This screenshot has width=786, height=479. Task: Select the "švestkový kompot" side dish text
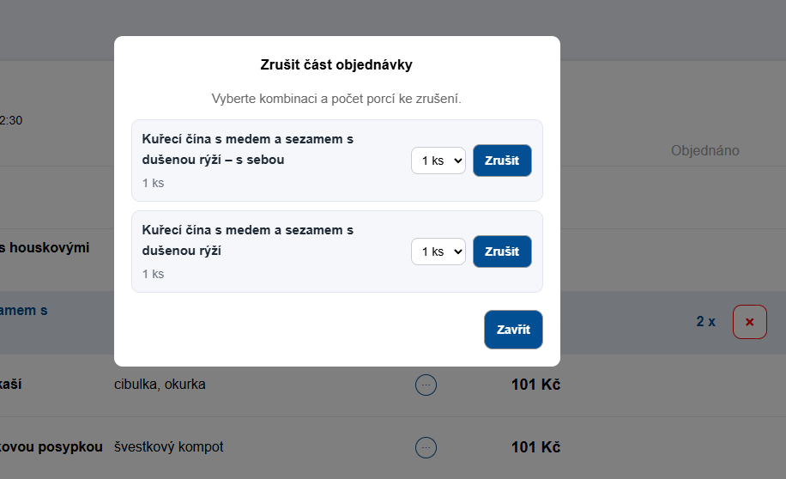click(169, 447)
